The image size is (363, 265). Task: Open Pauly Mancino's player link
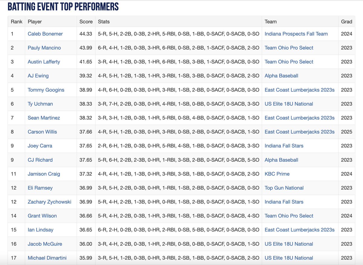pyautogui.click(x=44, y=48)
